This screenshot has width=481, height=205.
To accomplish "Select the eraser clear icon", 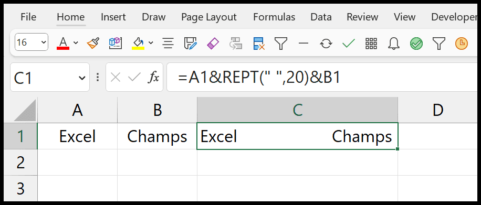I will click(213, 43).
